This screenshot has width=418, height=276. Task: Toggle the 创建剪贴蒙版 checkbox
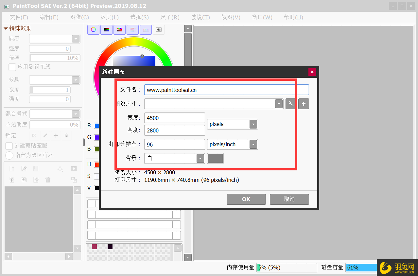point(9,146)
